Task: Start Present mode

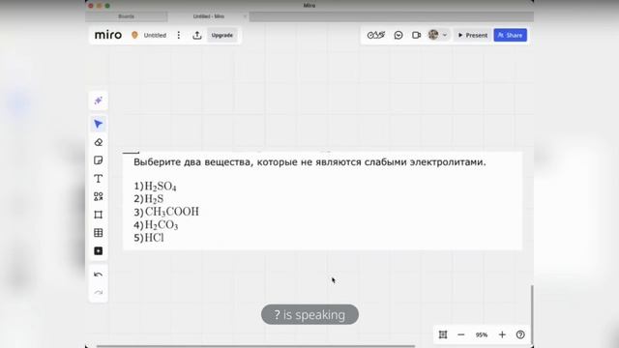Action: (473, 35)
